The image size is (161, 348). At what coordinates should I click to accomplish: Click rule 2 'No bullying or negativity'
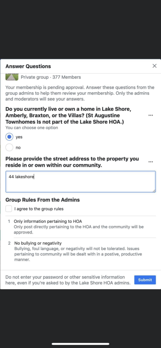38,243
